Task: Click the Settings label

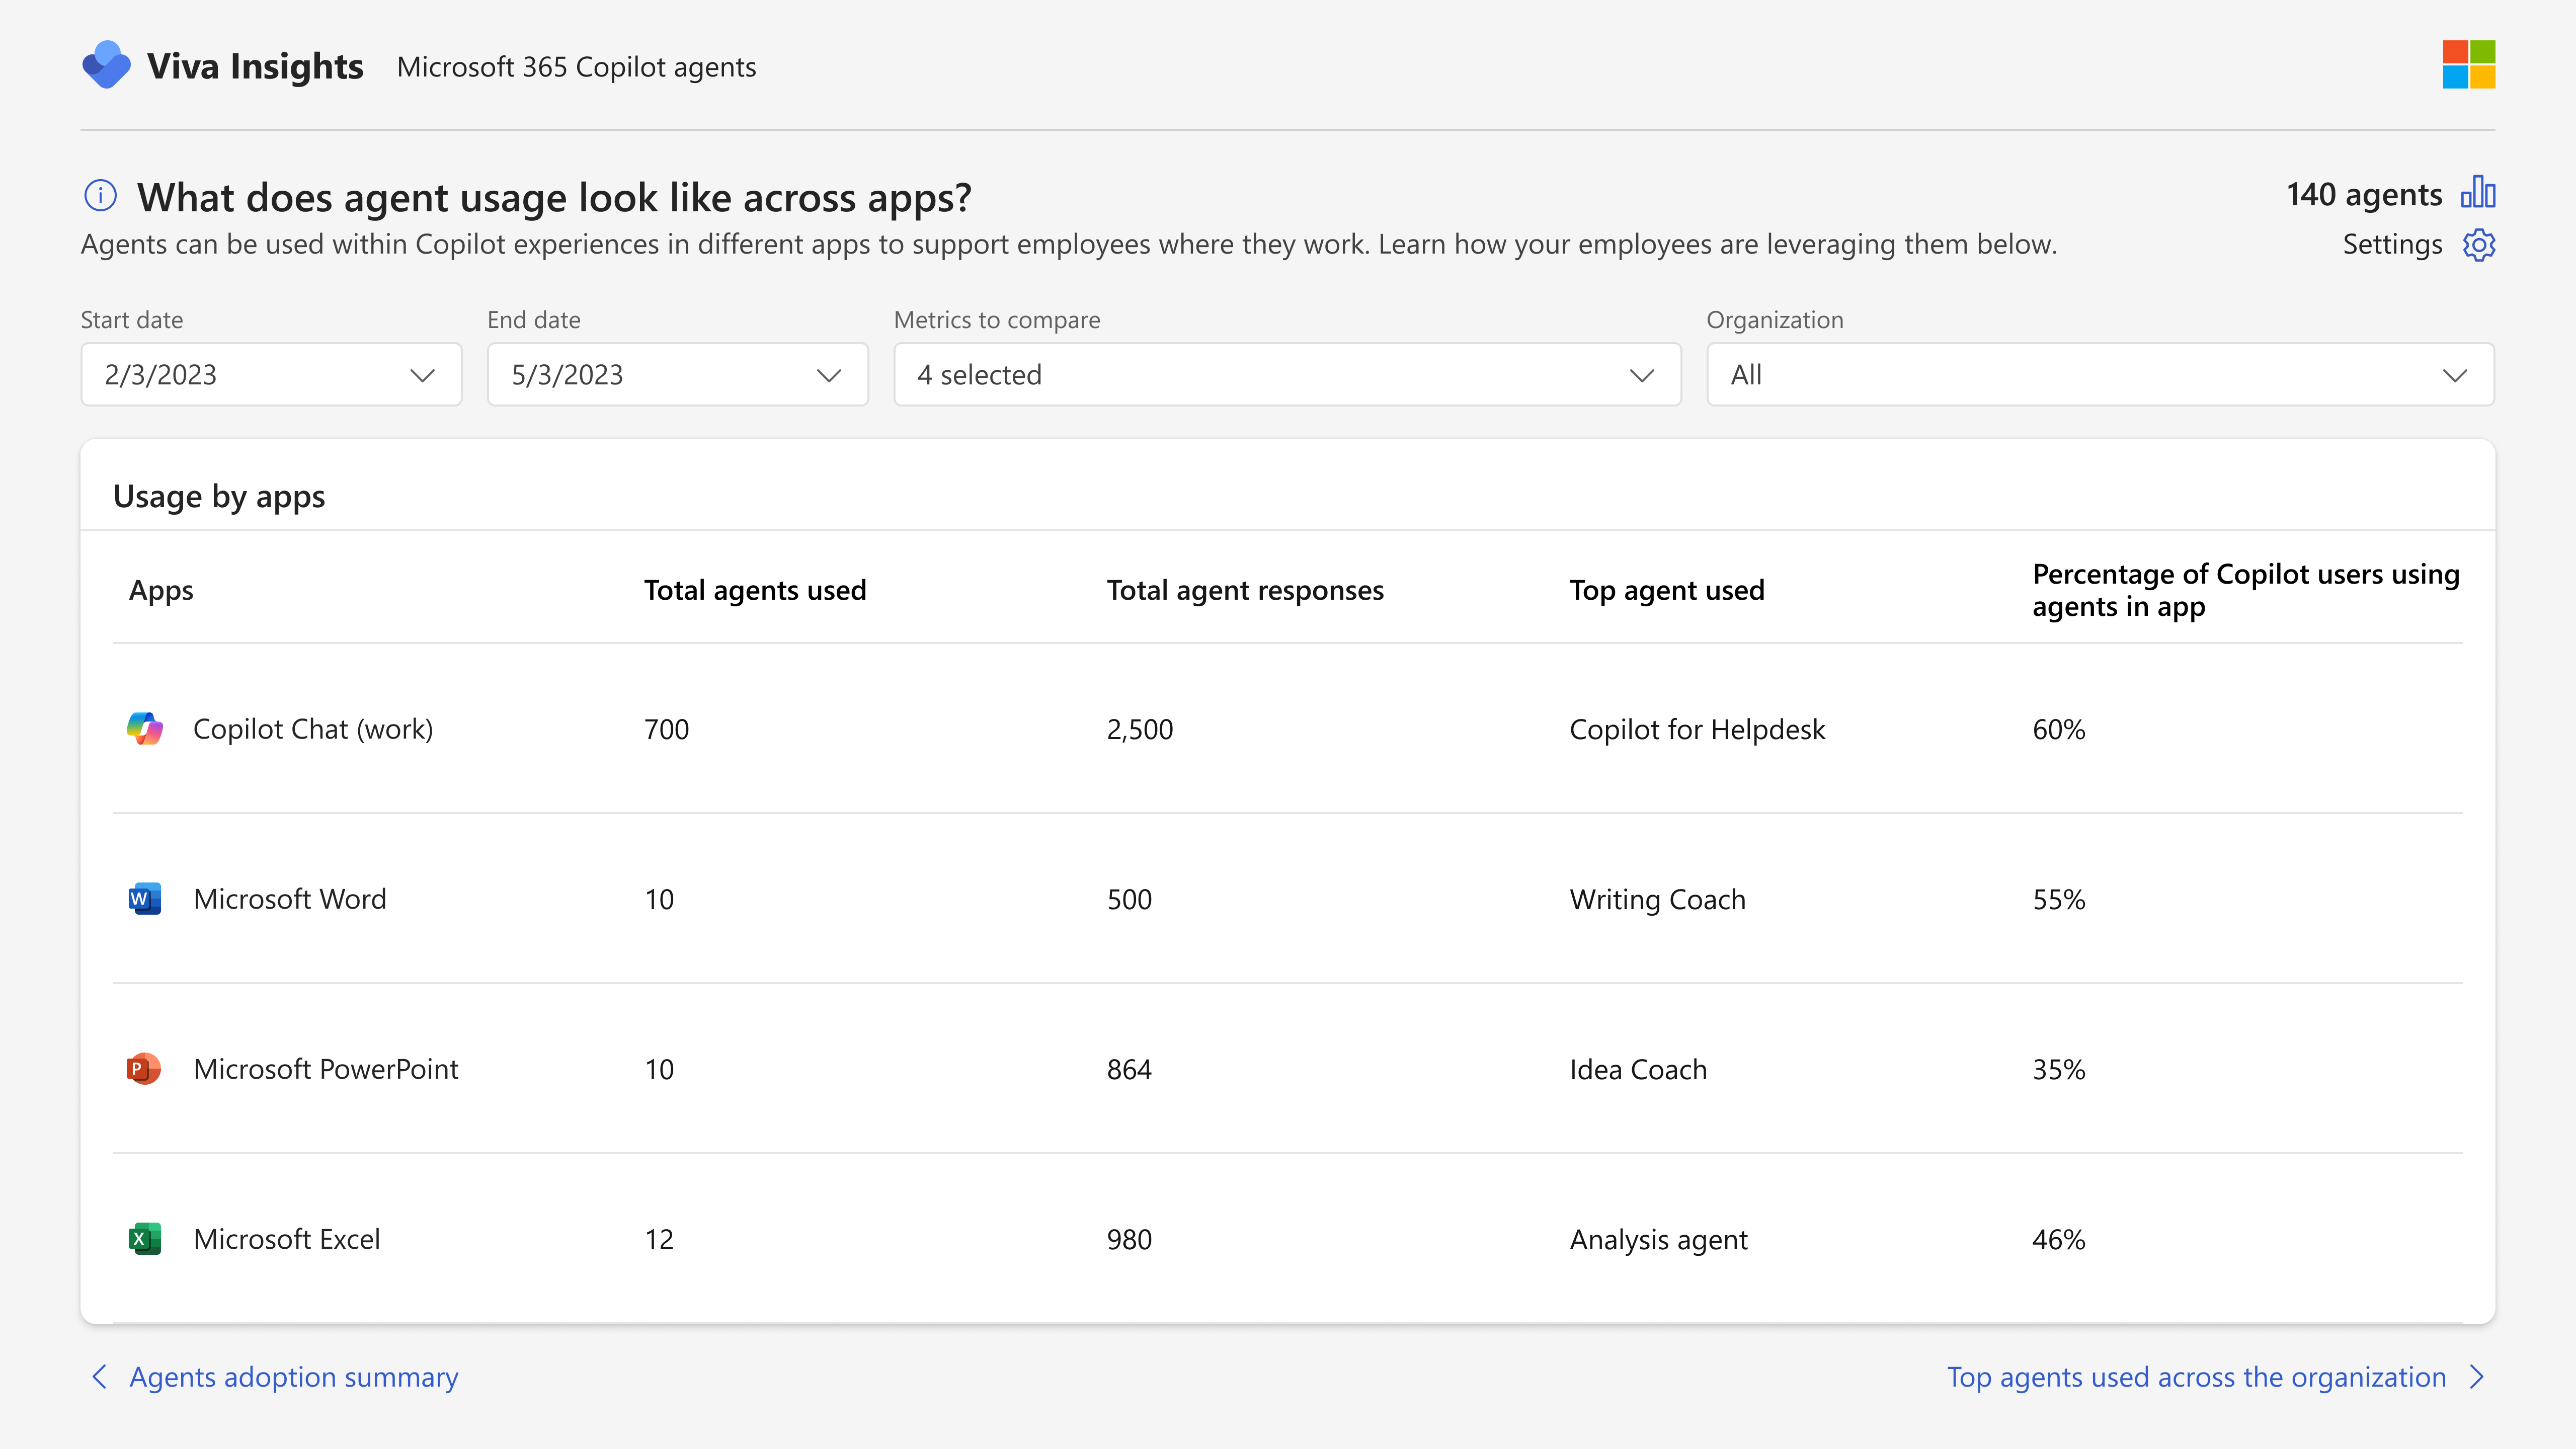Action: pos(2392,245)
